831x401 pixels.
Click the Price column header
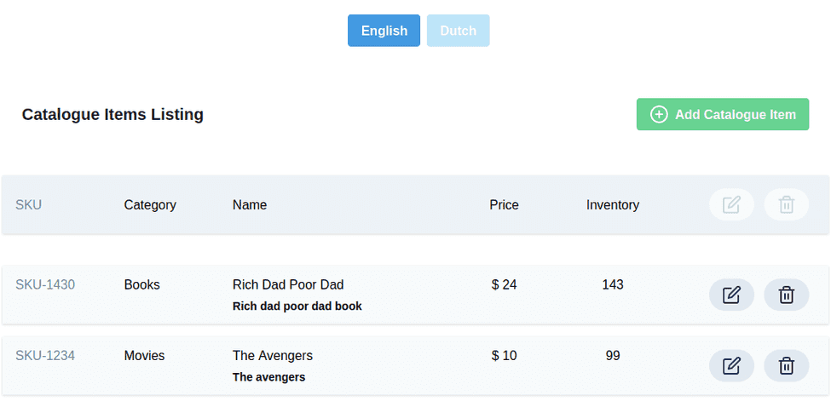pos(504,204)
